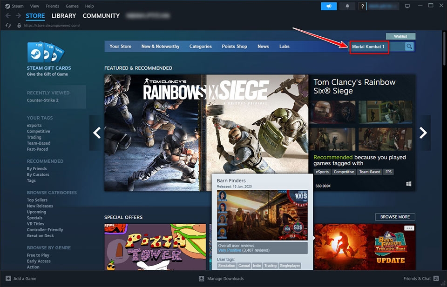Open the announcements megaphone button
The image size is (447, 287).
(x=329, y=6)
